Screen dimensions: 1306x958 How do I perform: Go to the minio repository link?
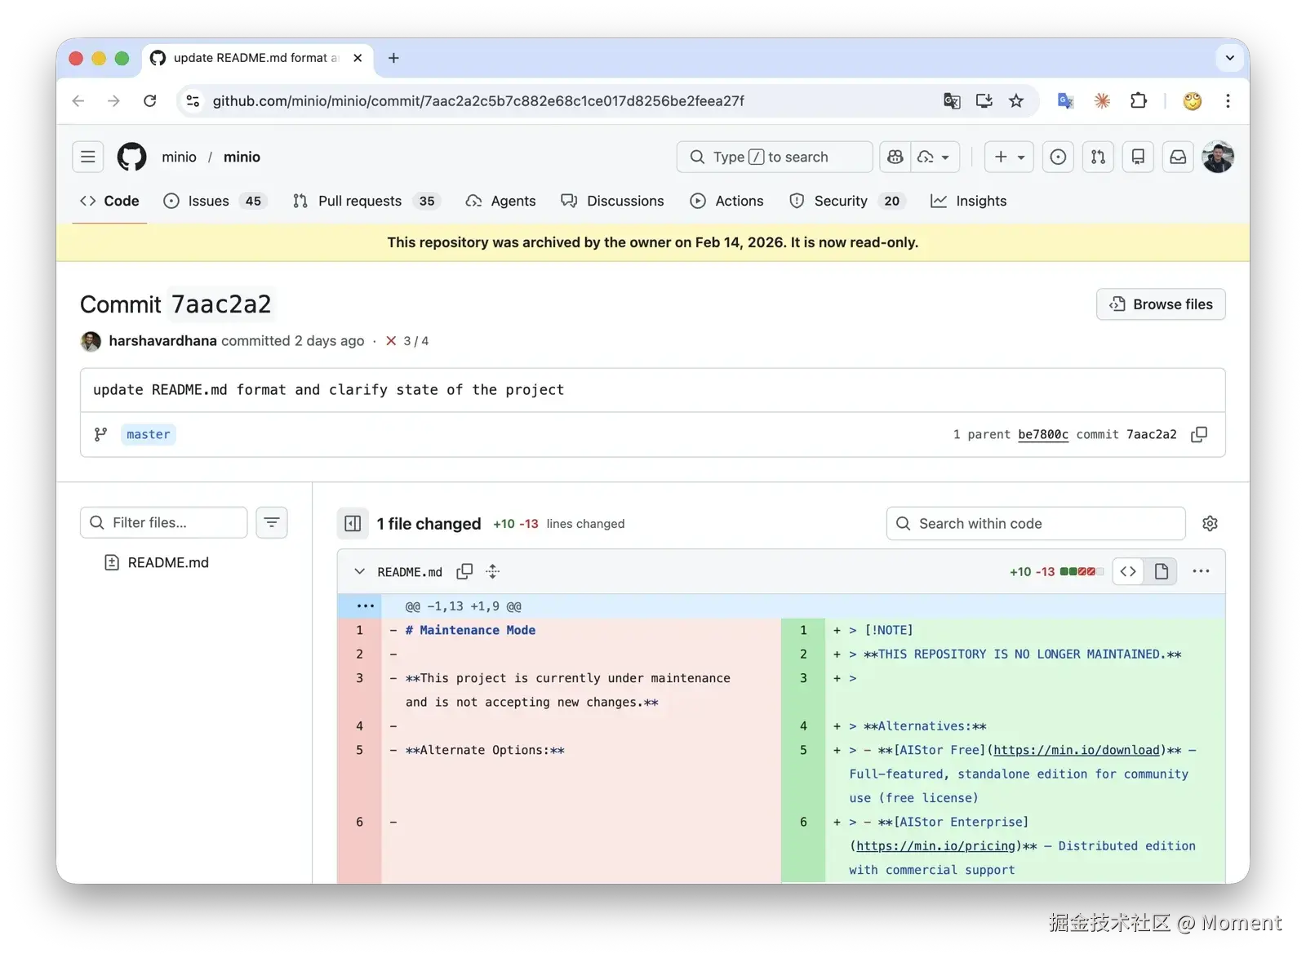click(x=242, y=157)
